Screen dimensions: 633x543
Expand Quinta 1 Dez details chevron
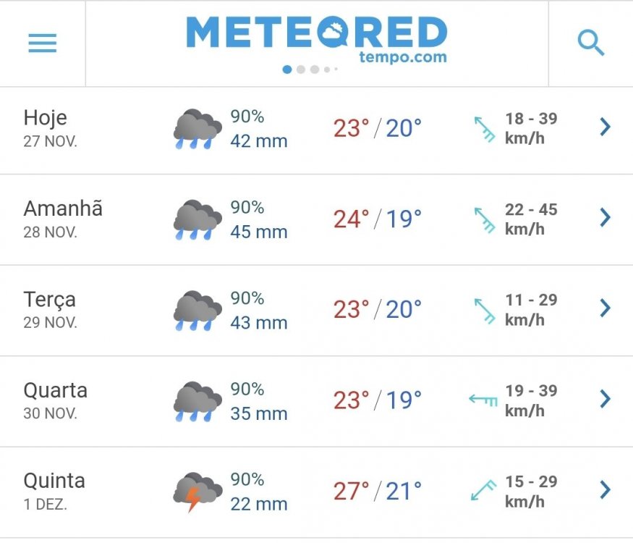tap(605, 489)
